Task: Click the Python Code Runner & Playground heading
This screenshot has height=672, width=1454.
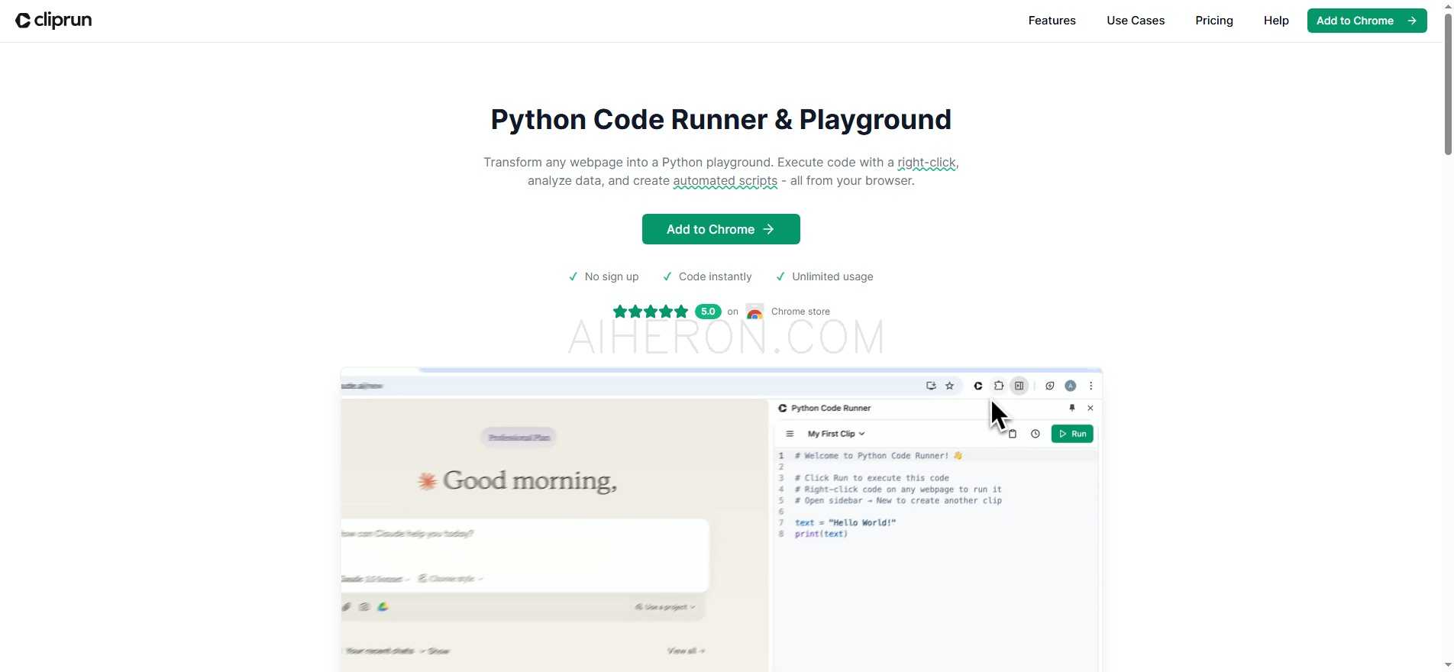Action: tap(721, 120)
